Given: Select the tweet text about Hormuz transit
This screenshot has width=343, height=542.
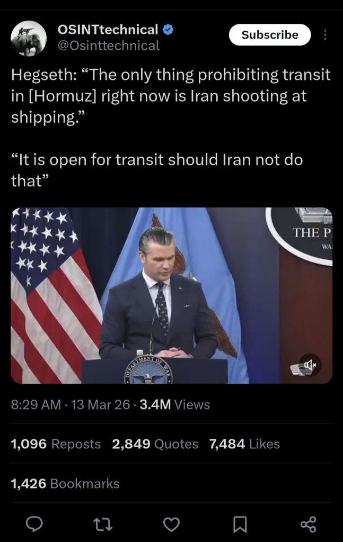Looking at the screenshot, I should 171,128.
